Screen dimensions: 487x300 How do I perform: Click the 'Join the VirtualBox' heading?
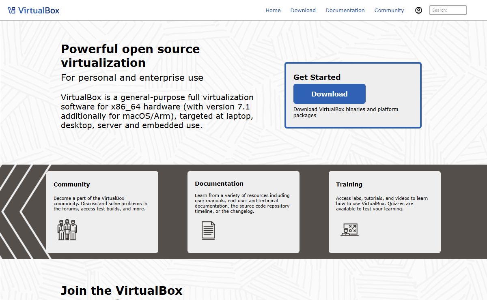(x=122, y=291)
